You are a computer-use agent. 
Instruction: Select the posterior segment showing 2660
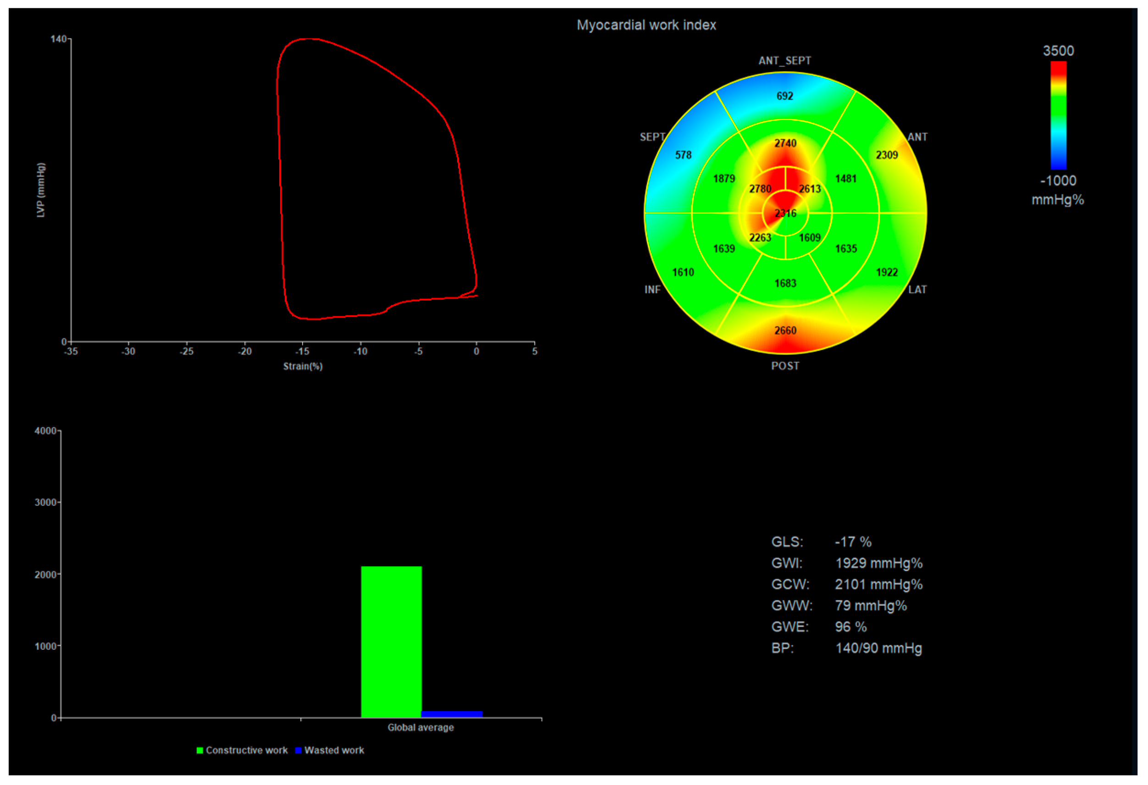click(785, 330)
